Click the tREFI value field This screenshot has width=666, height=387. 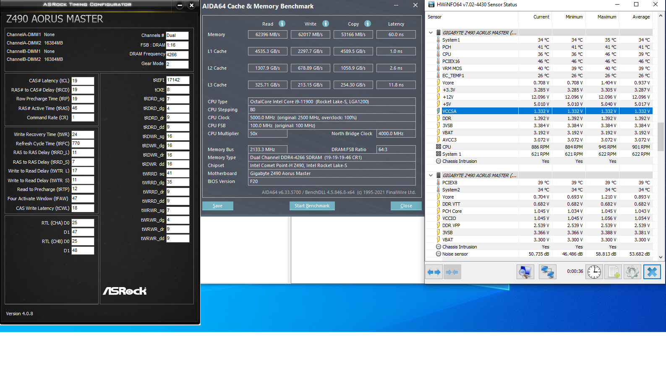point(178,80)
